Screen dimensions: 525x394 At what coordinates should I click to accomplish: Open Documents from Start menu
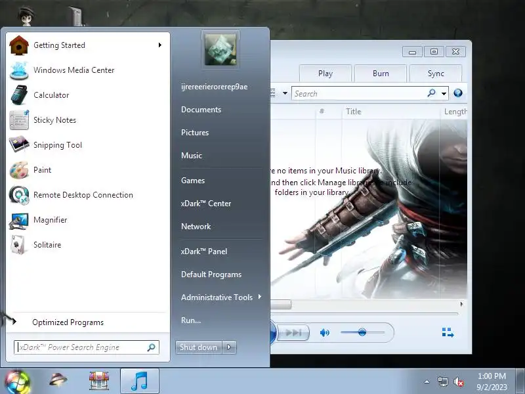coord(201,110)
